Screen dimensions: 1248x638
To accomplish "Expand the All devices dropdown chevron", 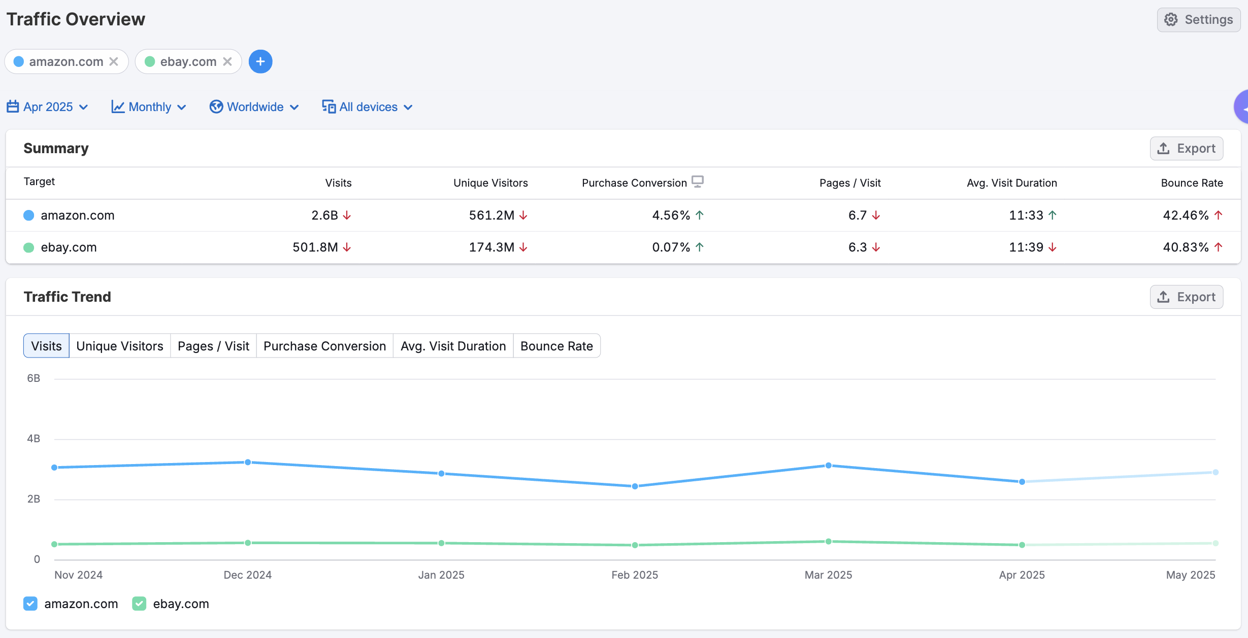I will tap(408, 107).
